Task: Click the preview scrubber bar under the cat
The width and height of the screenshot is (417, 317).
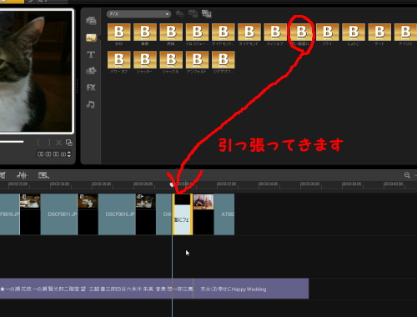Action: click(x=12, y=142)
